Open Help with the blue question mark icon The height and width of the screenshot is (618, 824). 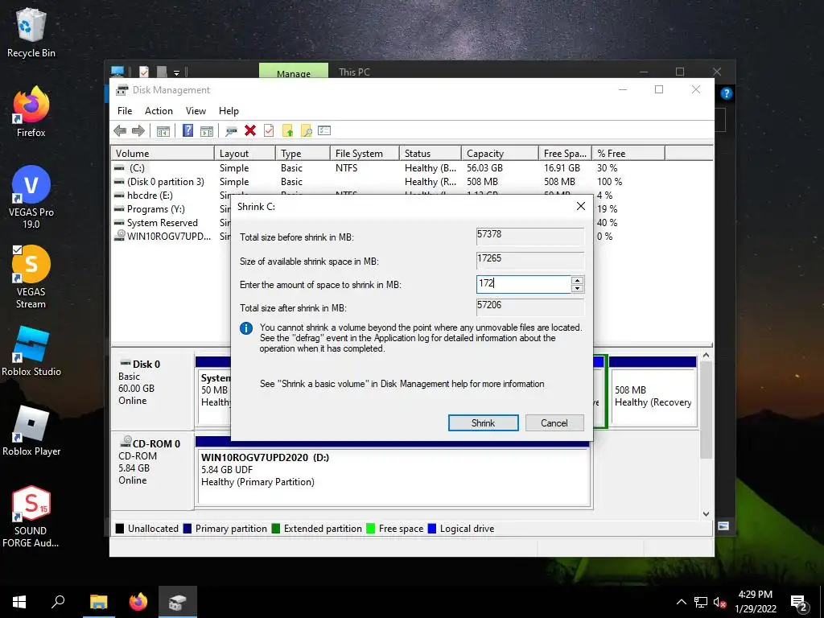187,131
